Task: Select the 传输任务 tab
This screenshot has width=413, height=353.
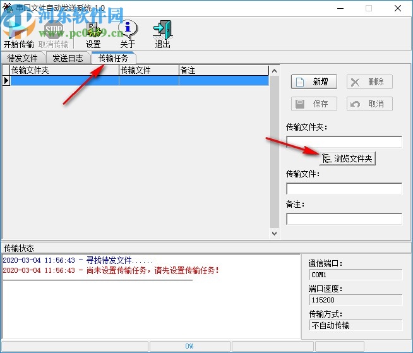Action: click(114, 58)
